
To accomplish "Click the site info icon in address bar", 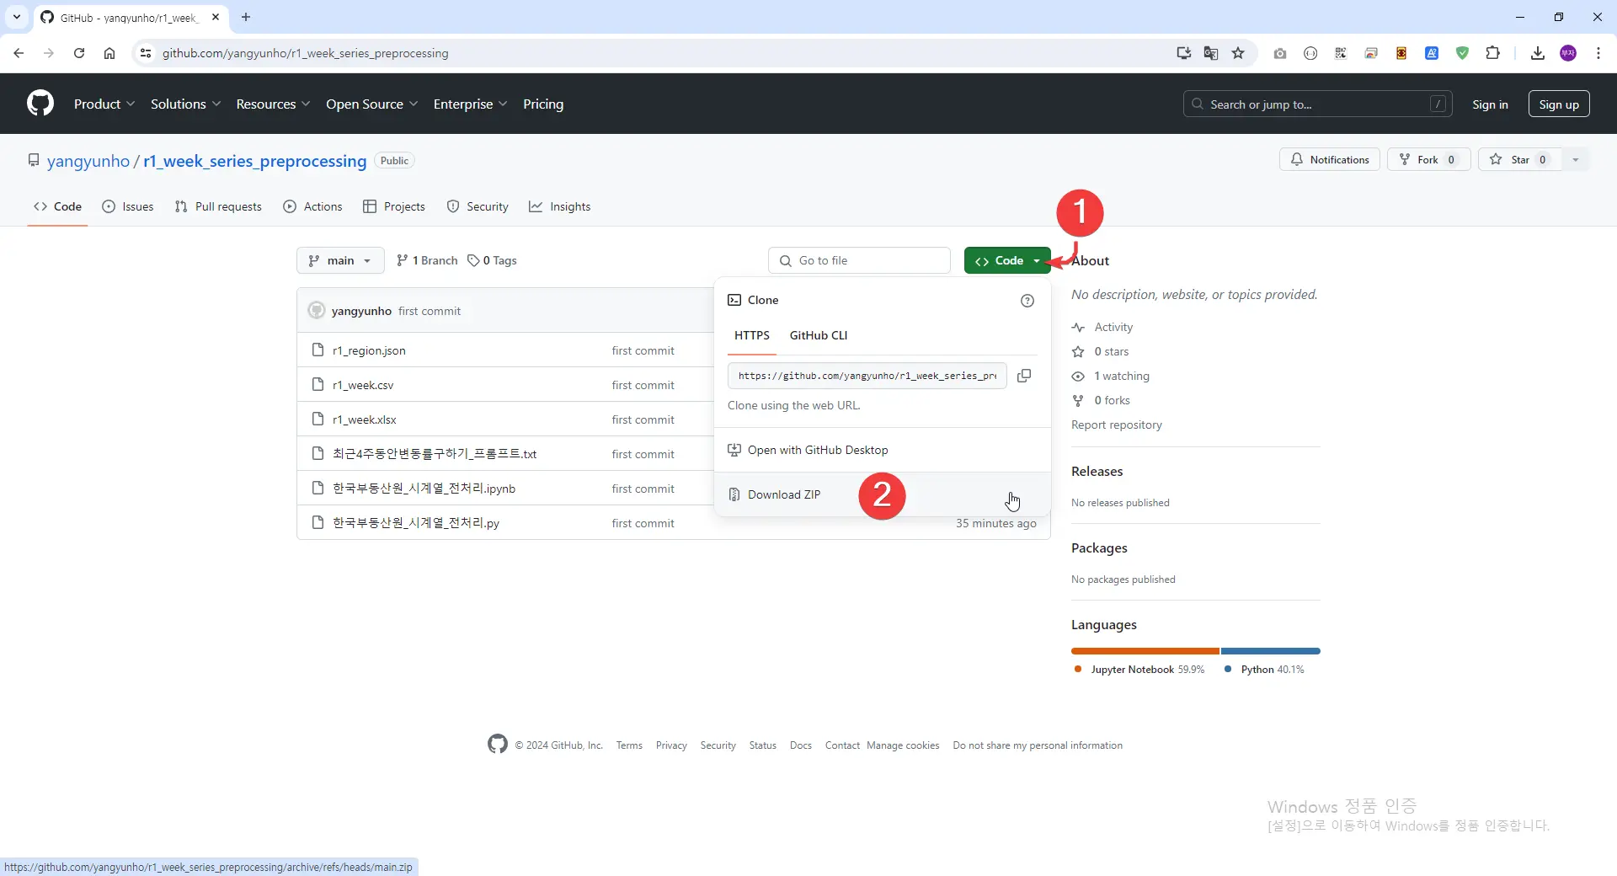I will click(146, 53).
